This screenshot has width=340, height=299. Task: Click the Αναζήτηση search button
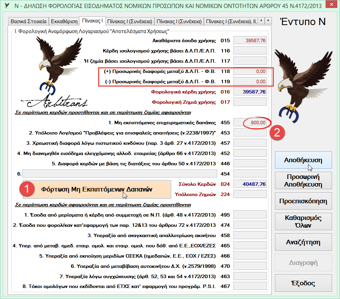tap(303, 242)
